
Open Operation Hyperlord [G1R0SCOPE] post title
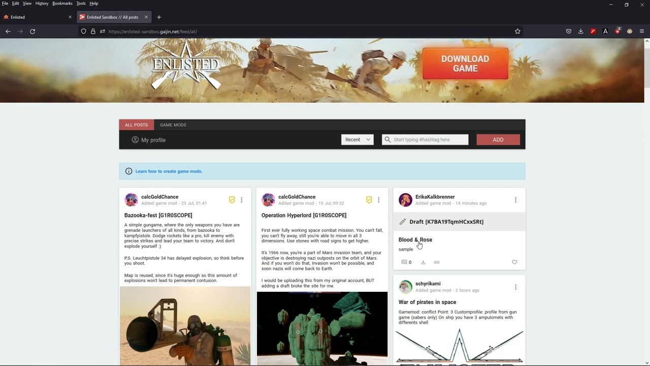pyautogui.click(x=304, y=216)
